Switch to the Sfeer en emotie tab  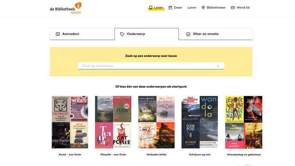tap(216, 34)
